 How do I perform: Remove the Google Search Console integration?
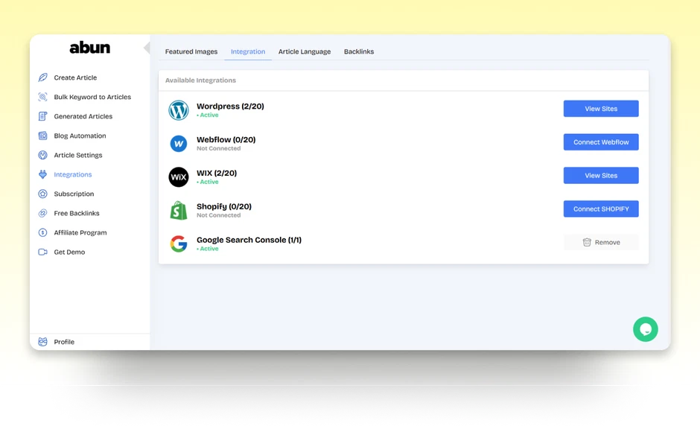tap(600, 242)
